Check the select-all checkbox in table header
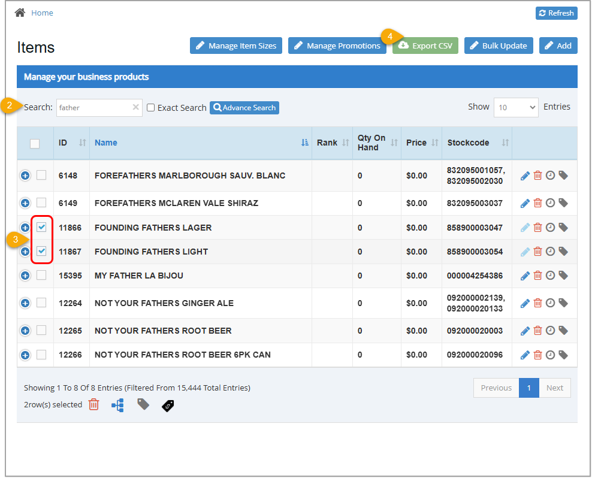592x478 pixels. (35, 143)
